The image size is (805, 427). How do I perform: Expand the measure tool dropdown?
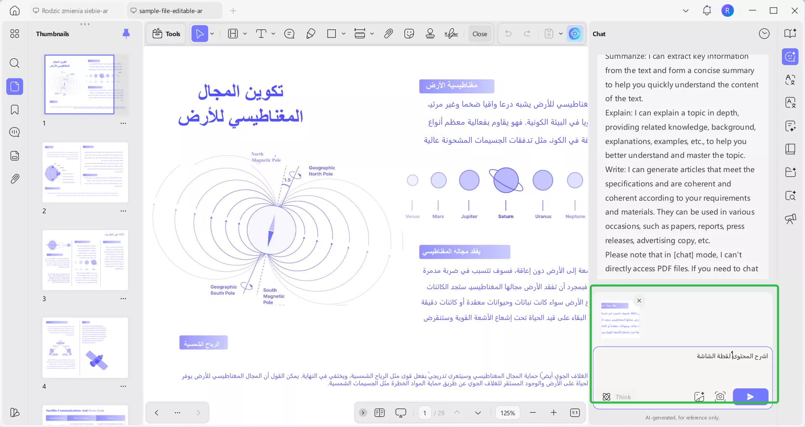pos(371,34)
